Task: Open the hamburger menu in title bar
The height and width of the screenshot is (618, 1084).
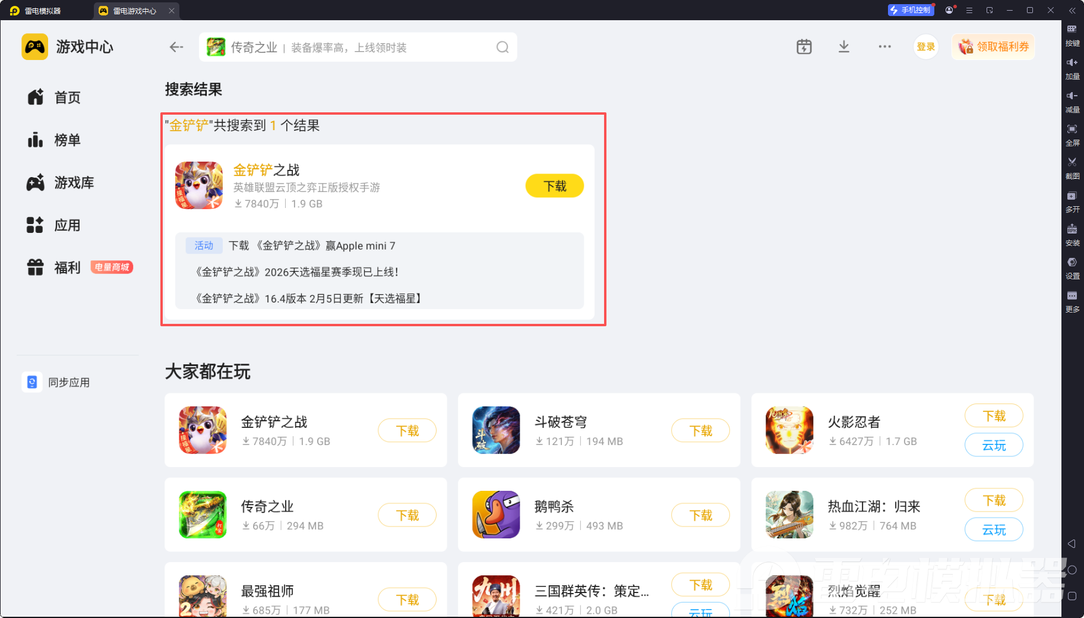Action: (969, 10)
